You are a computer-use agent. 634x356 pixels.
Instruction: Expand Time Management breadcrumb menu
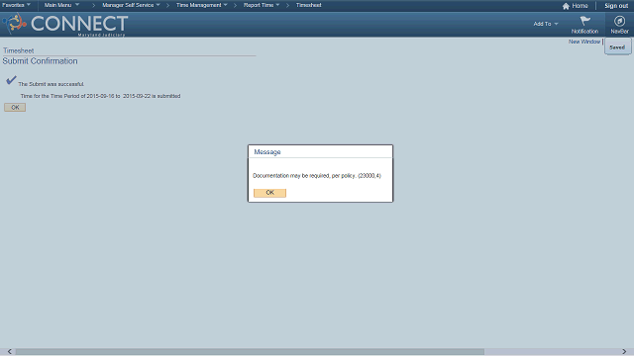coord(202,5)
